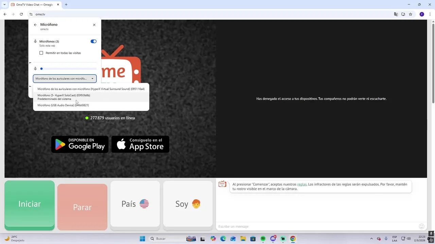Open the tab search dropdown arrow
The height and width of the screenshot is (244, 435).
click(4, 5)
